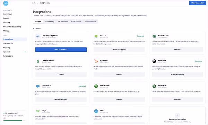Click Connect on the QuickBooks card
Image resolution: width=208 pixels, height=125 pixels.
click(x=119, y=100)
